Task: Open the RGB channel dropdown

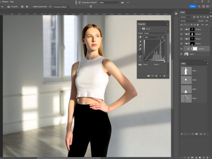Action: (151, 37)
